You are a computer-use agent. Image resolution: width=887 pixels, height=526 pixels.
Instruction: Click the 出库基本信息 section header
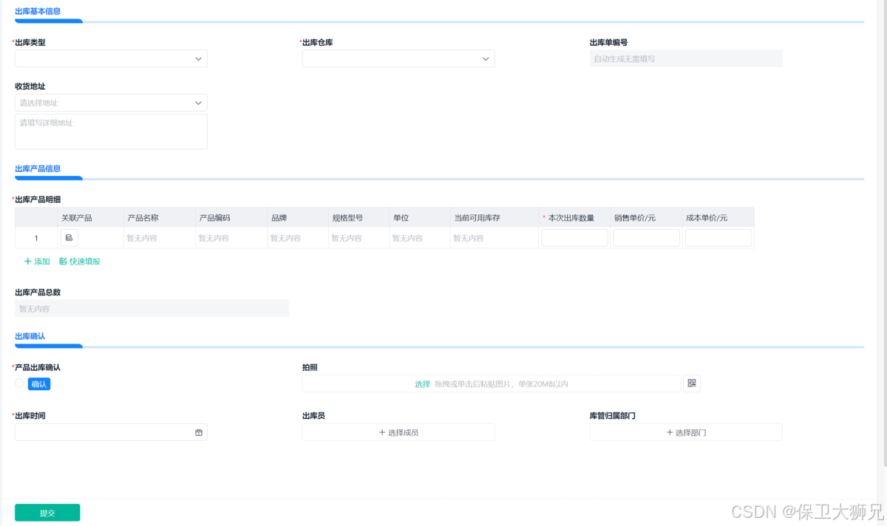[x=38, y=11]
